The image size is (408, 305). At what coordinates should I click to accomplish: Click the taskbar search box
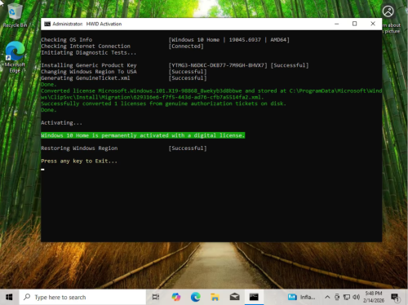pyautogui.click(x=82, y=297)
